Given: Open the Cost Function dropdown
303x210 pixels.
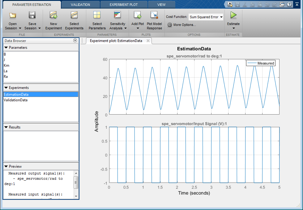Looking at the screenshot, I should coord(206,17).
